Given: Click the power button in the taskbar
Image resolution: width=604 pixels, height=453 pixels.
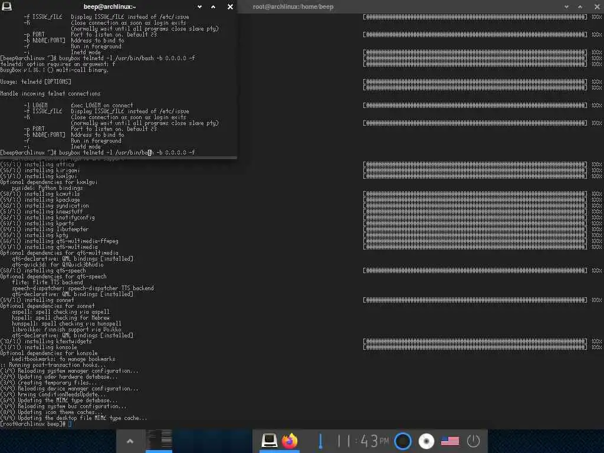Looking at the screenshot, I should (x=473, y=441).
